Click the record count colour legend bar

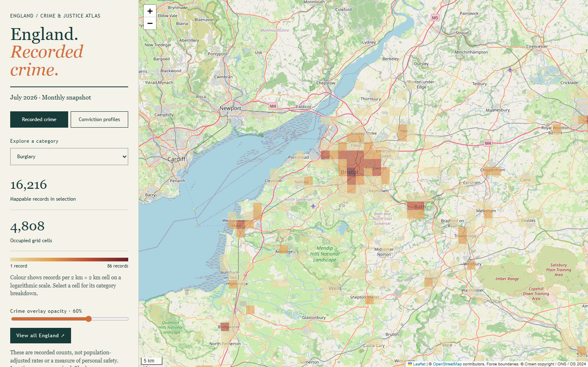[x=69, y=259]
